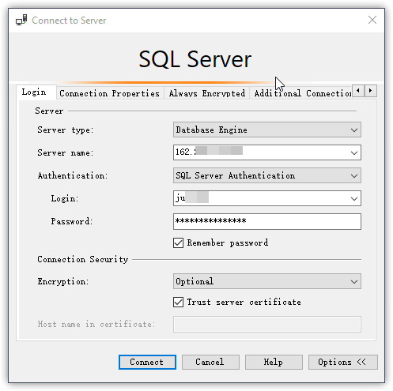Click the Connect to Server title icon
The height and width of the screenshot is (391, 393).
pyautogui.click(x=21, y=21)
